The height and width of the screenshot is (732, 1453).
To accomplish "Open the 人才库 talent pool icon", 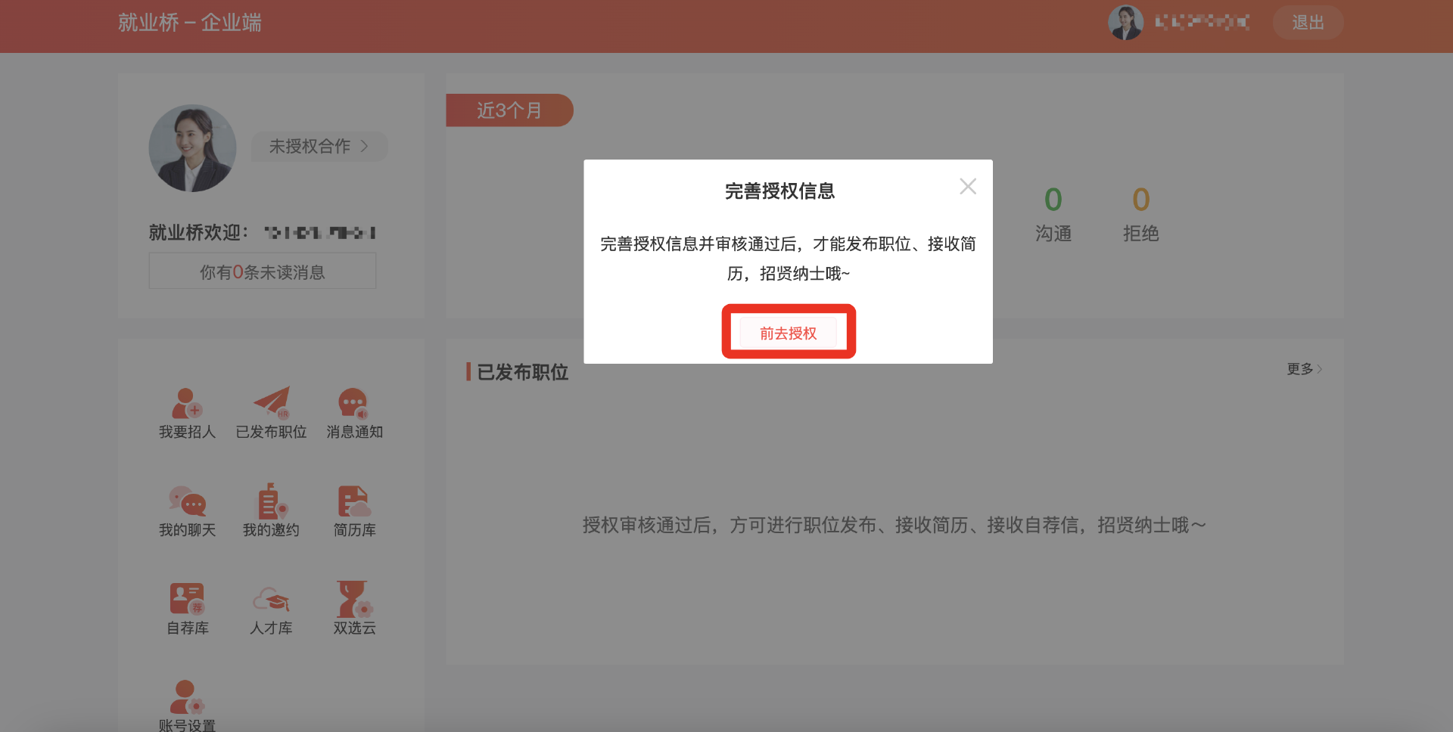I will click(x=271, y=600).
